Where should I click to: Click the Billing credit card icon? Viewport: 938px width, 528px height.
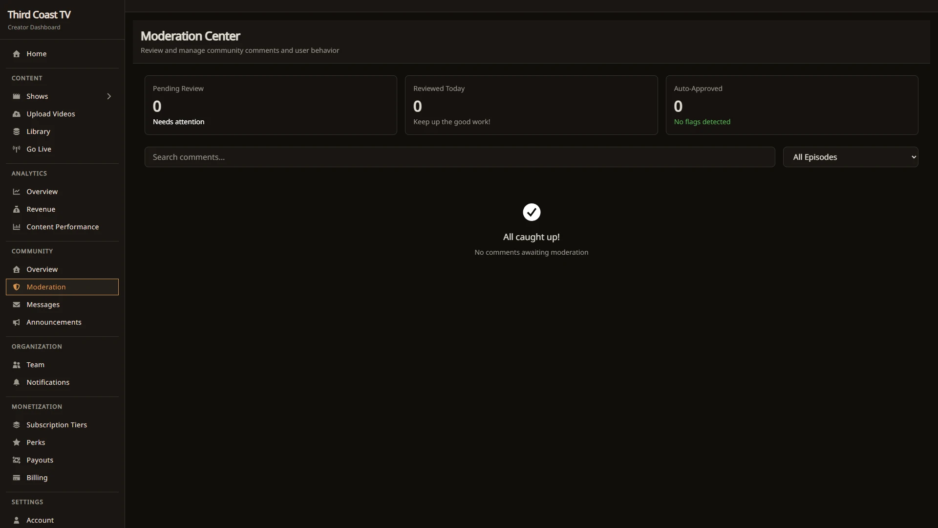[17, 478]
